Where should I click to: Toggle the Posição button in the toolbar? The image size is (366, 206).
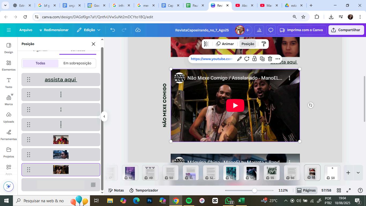[x=248, y=44]
